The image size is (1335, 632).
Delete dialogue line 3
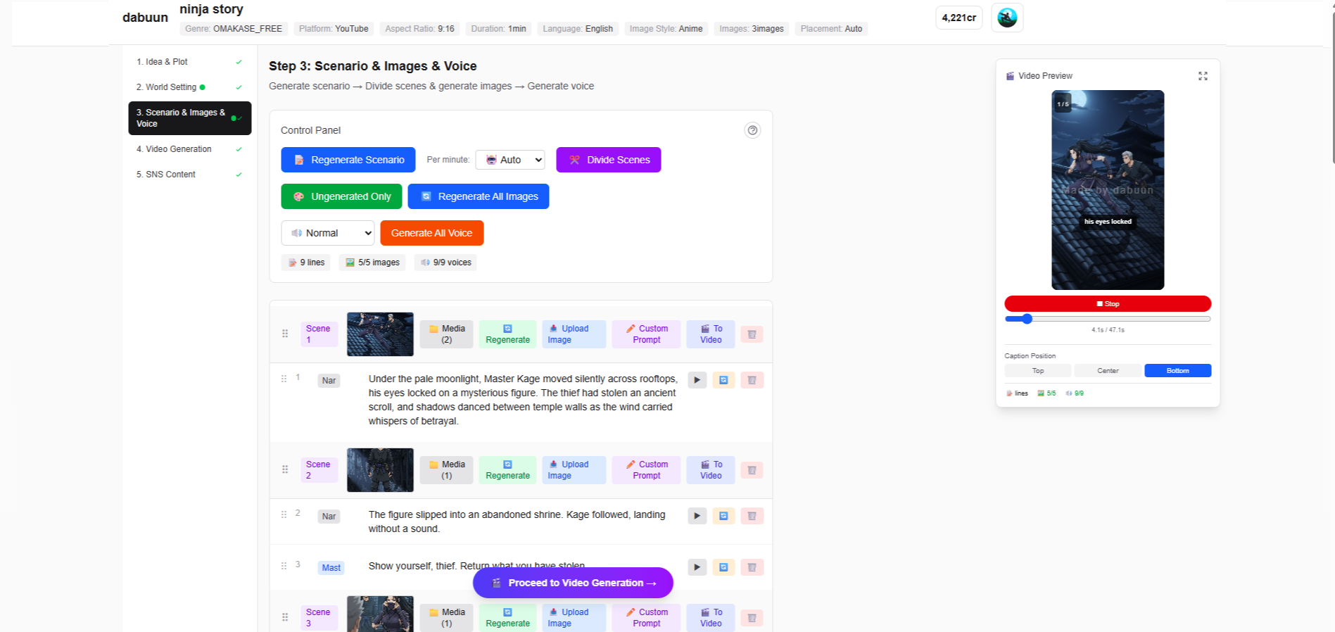click(752, 567)
